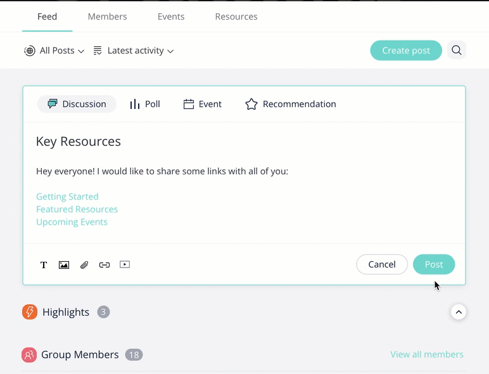Image resolution: width=489 pixels, height=374 pixels.
Task: Click the 'Hey everyone!' body text
Action: tap(162, 171)
